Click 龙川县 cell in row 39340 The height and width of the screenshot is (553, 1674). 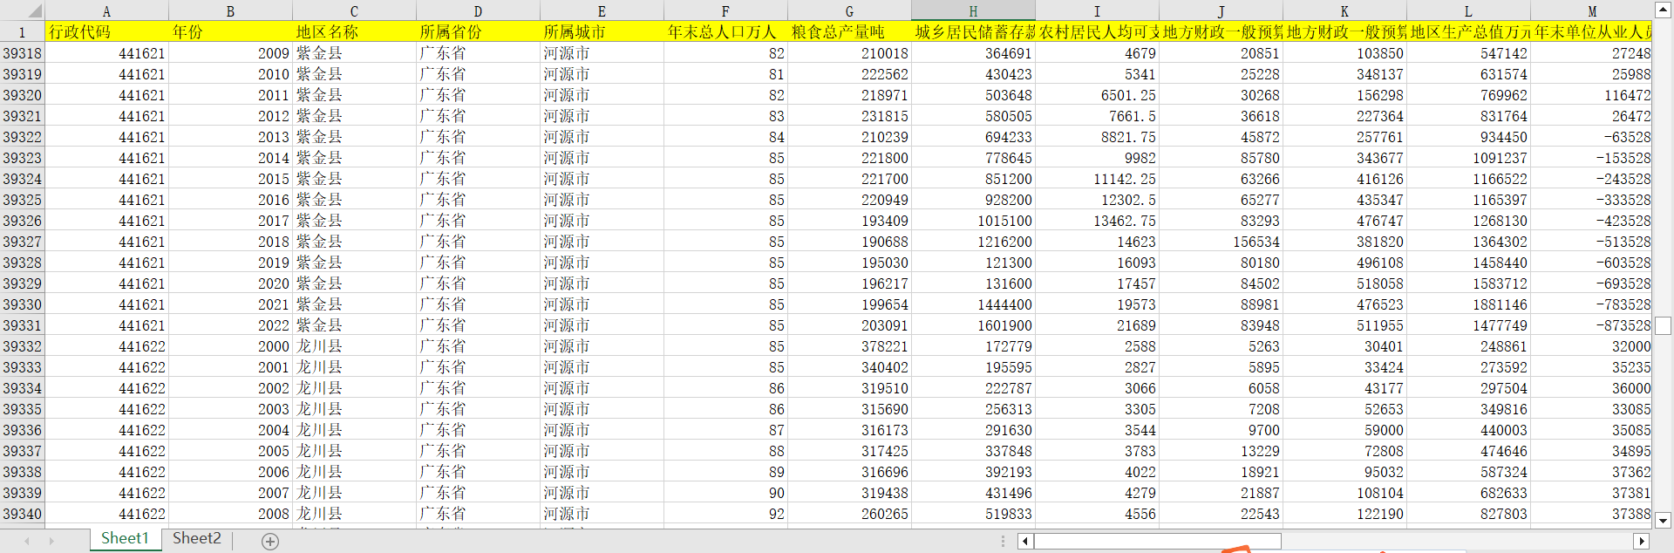coord(354,514)
